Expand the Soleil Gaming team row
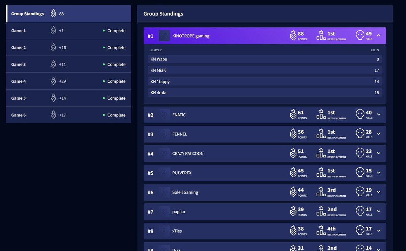 pyautogui.click(x=379, y=192)
